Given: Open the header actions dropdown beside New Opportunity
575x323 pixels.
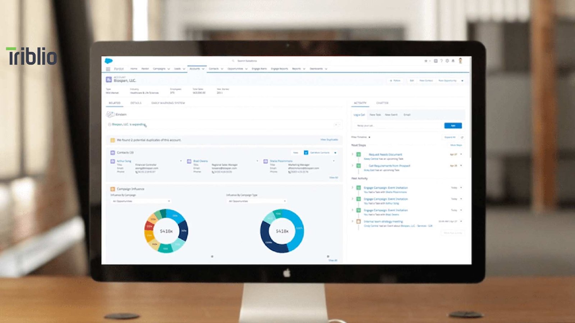Looking at the screenshot, I should (x=462, y=80).
